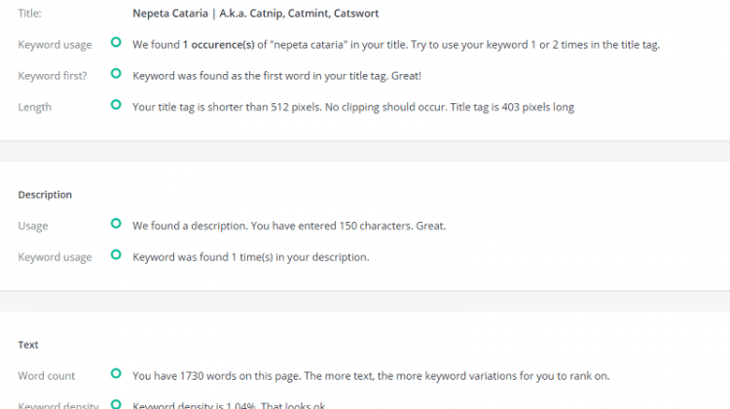Select the Description section heading
Viewport: 730px width, 409px height.
click(45, 195)
